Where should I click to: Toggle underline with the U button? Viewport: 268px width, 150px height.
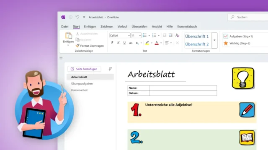point(124,43)
